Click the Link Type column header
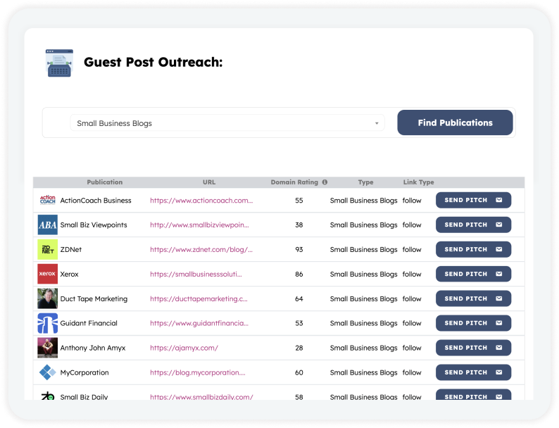The height and width of the screenshot is (428, 559). (418, 182)
